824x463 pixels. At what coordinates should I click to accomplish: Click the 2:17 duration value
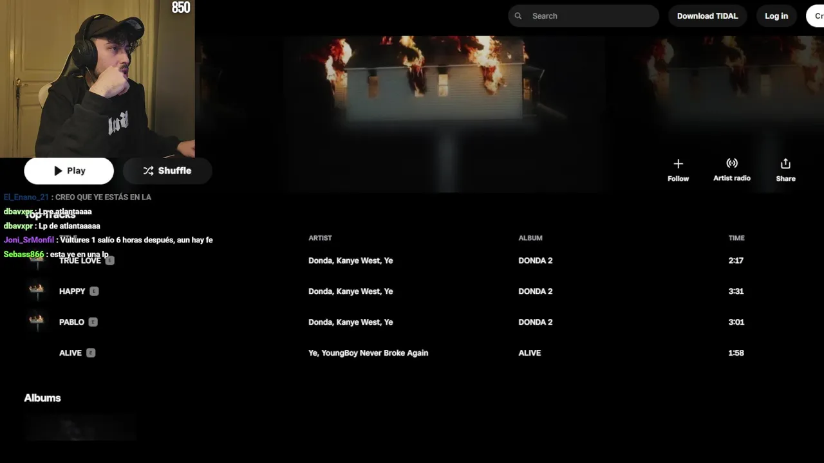tap(736, 260)
